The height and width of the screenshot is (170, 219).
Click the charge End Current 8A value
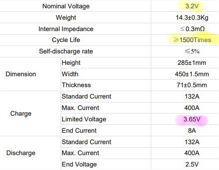pos(192,131)
